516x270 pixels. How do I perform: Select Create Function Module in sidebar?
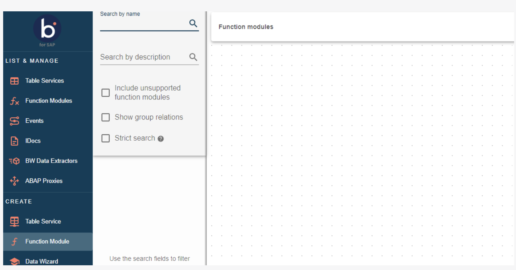click(47, 242)
